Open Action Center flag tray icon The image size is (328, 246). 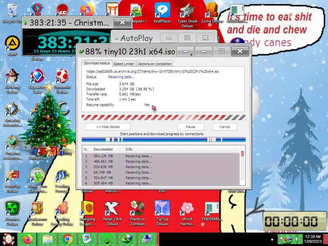[x=283, y=239]
